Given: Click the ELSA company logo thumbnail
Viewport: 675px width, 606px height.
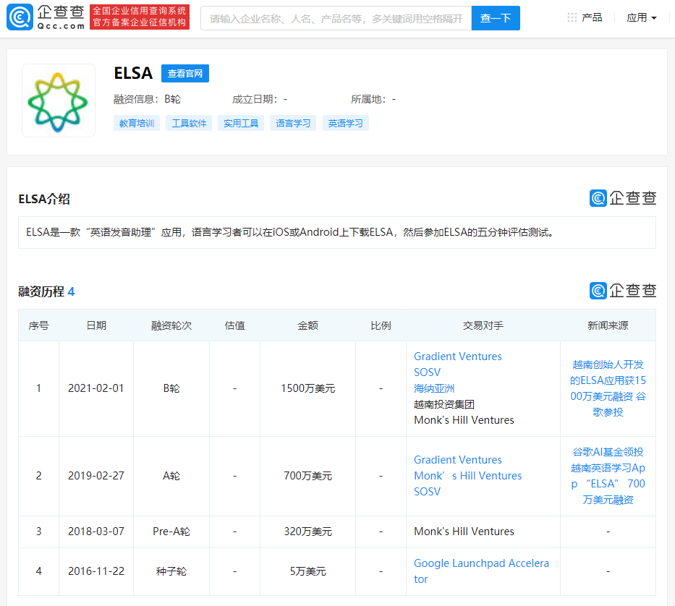Looking at the screenshot, I should [x=59, y=101].
